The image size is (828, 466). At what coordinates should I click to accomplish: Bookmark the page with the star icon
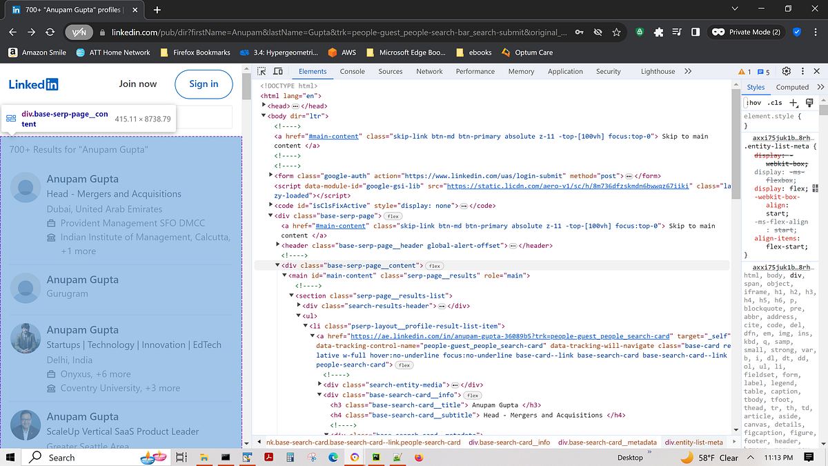(x=616, y=32)
